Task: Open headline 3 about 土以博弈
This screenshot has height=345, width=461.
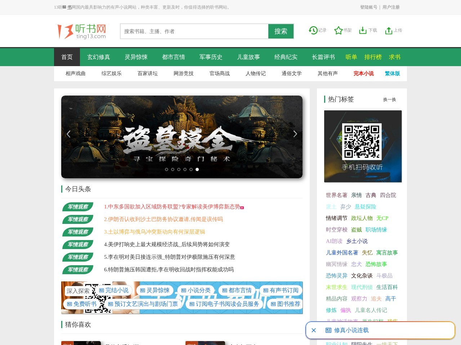Action: [x=155, y=232]
